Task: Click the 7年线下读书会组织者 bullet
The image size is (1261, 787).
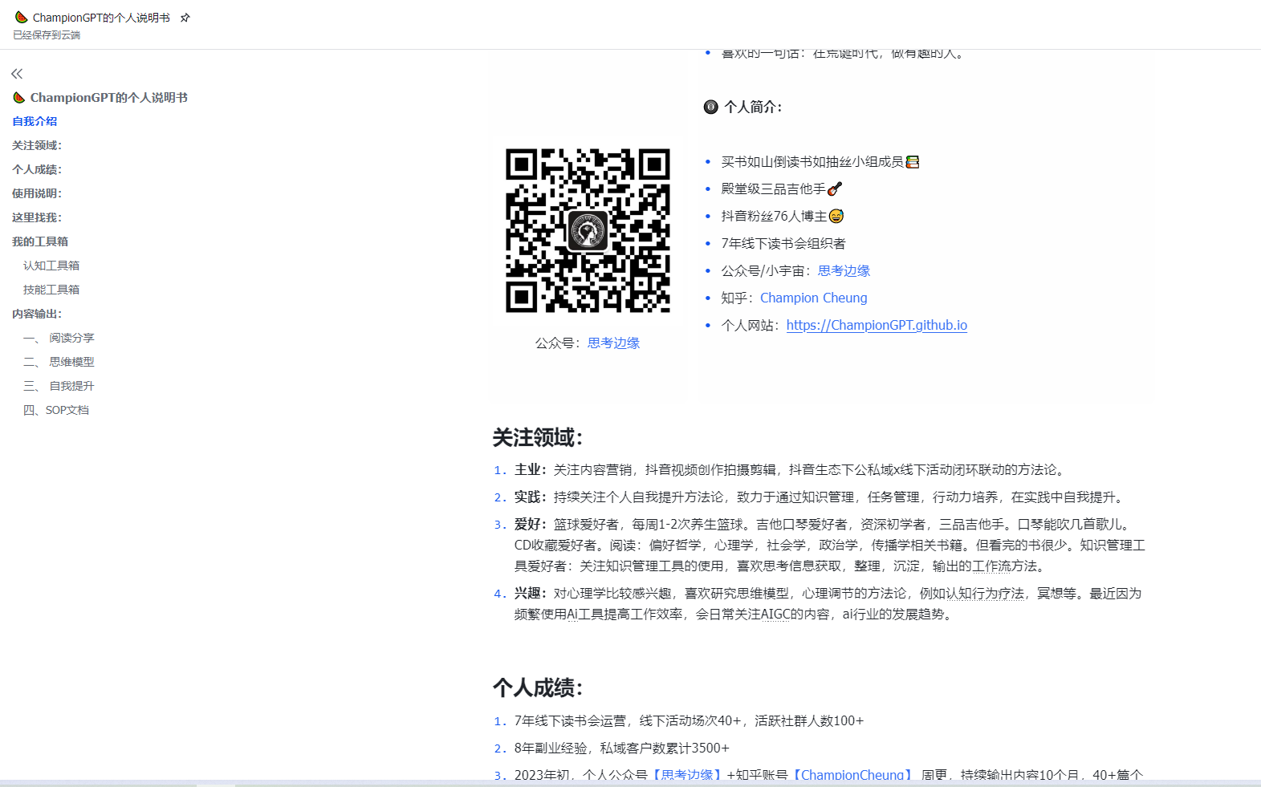Action: point(783,243)
